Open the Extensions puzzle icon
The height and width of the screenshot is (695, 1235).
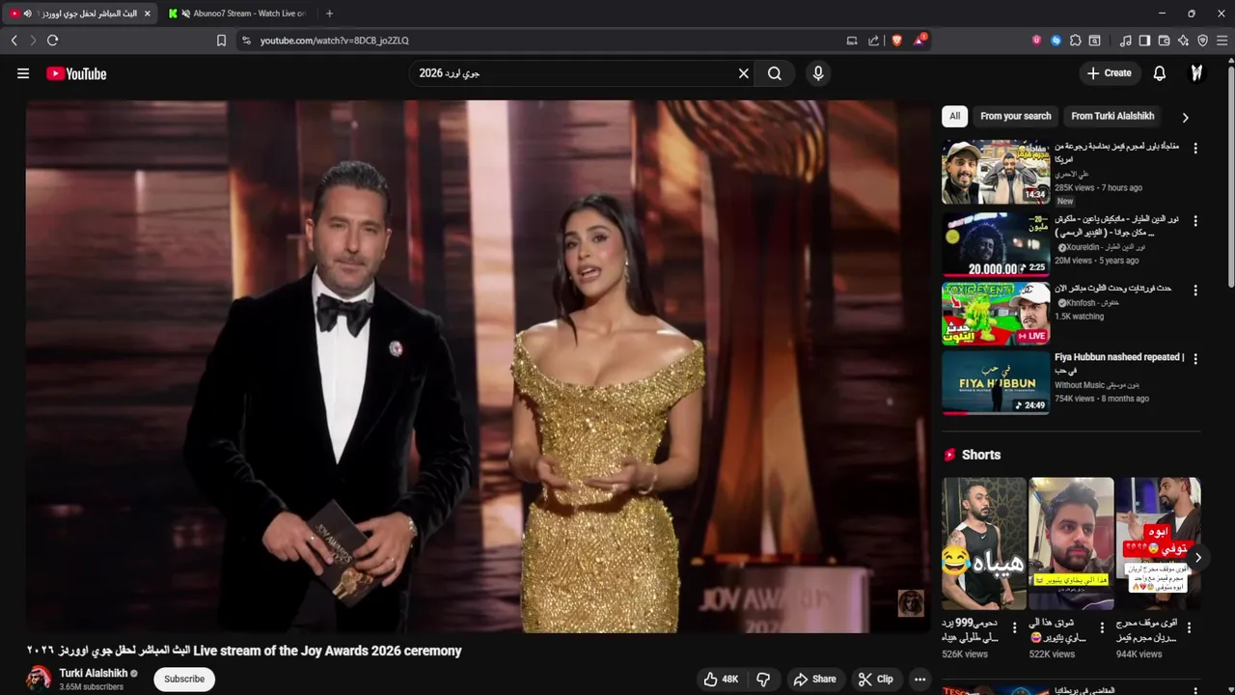(1075, 41)
